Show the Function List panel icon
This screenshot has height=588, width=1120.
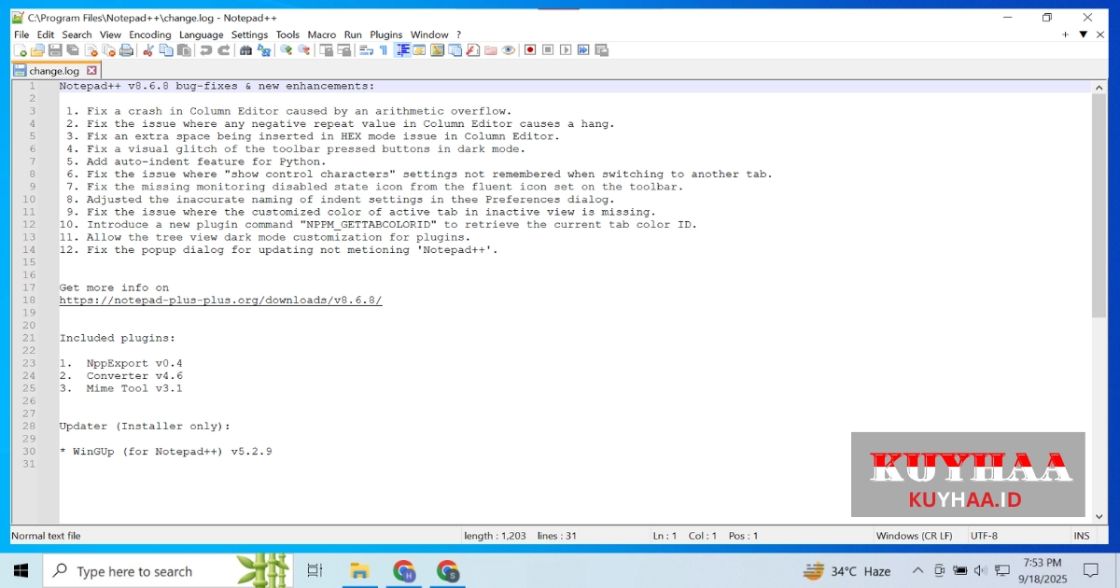(472, 50)
